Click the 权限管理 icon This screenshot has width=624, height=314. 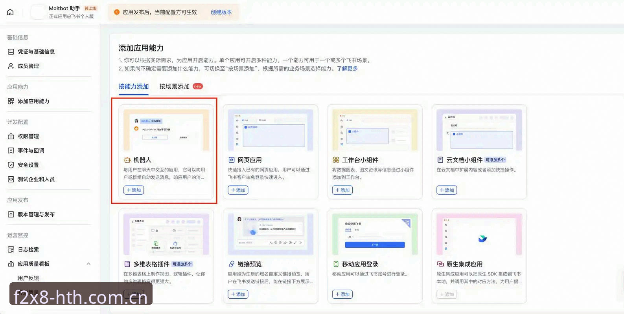pyautogui.click(x=11, y=136)
